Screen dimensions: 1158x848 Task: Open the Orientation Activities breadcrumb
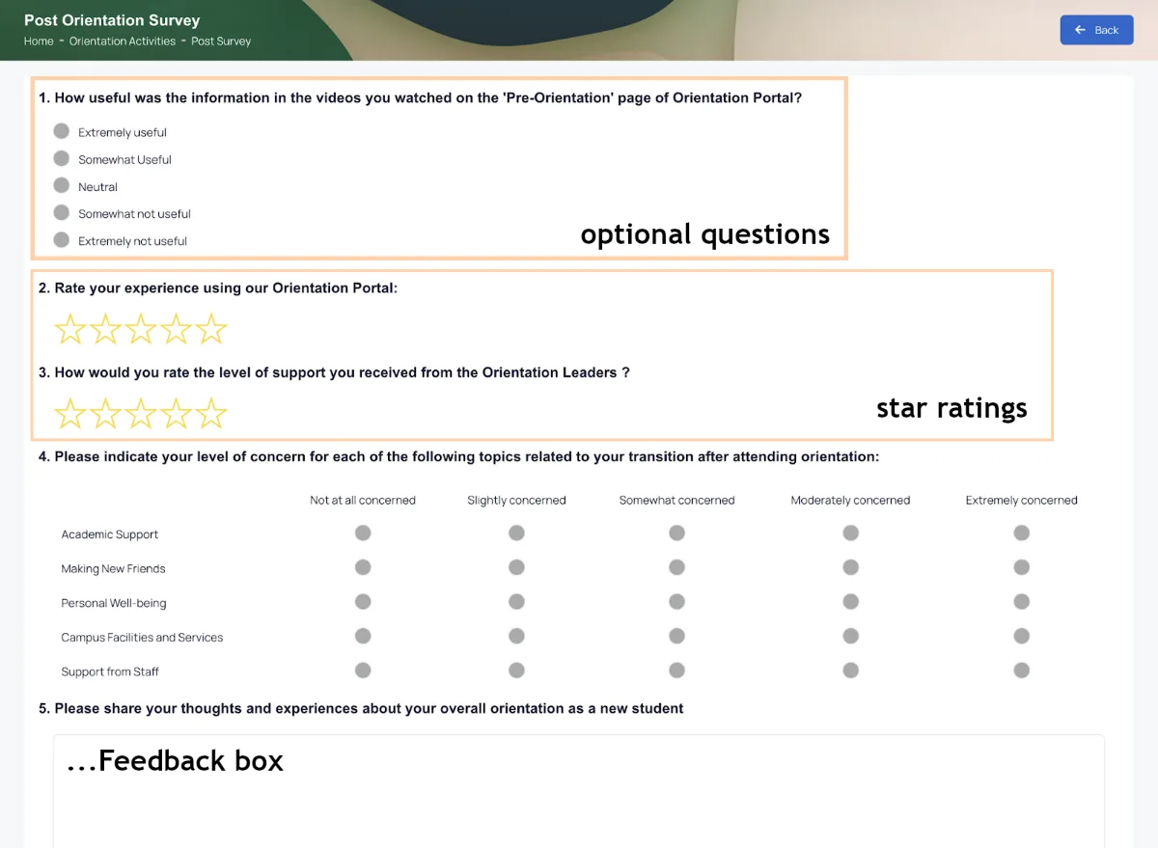123,41
